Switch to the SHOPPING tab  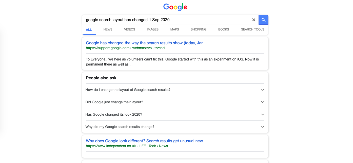pos(199,29)
